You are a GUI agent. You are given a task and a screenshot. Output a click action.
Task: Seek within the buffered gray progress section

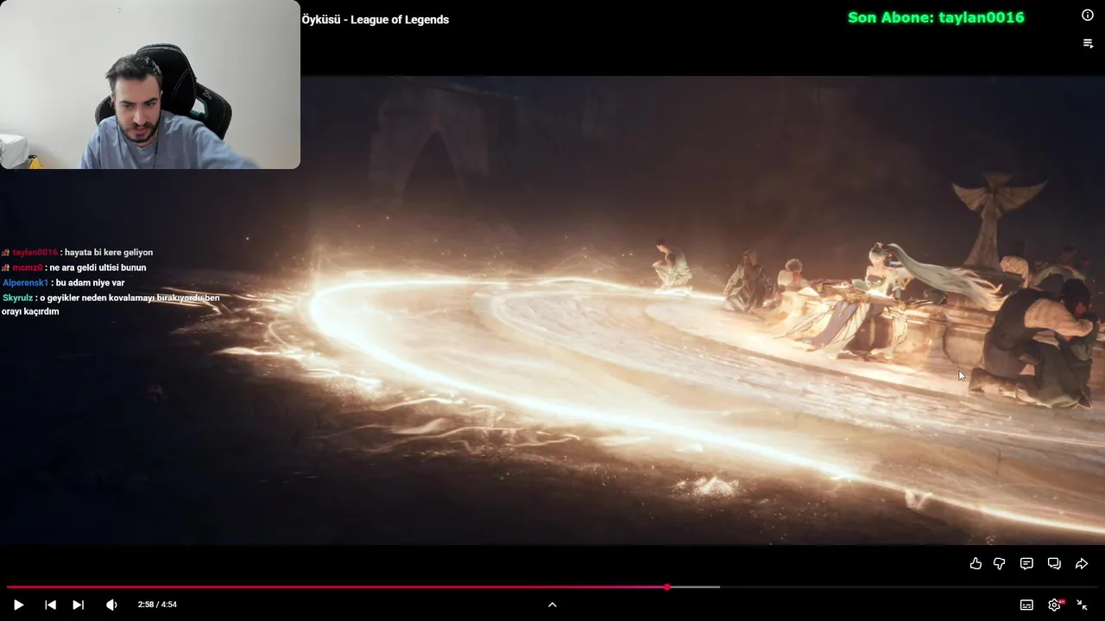[695, 586]
